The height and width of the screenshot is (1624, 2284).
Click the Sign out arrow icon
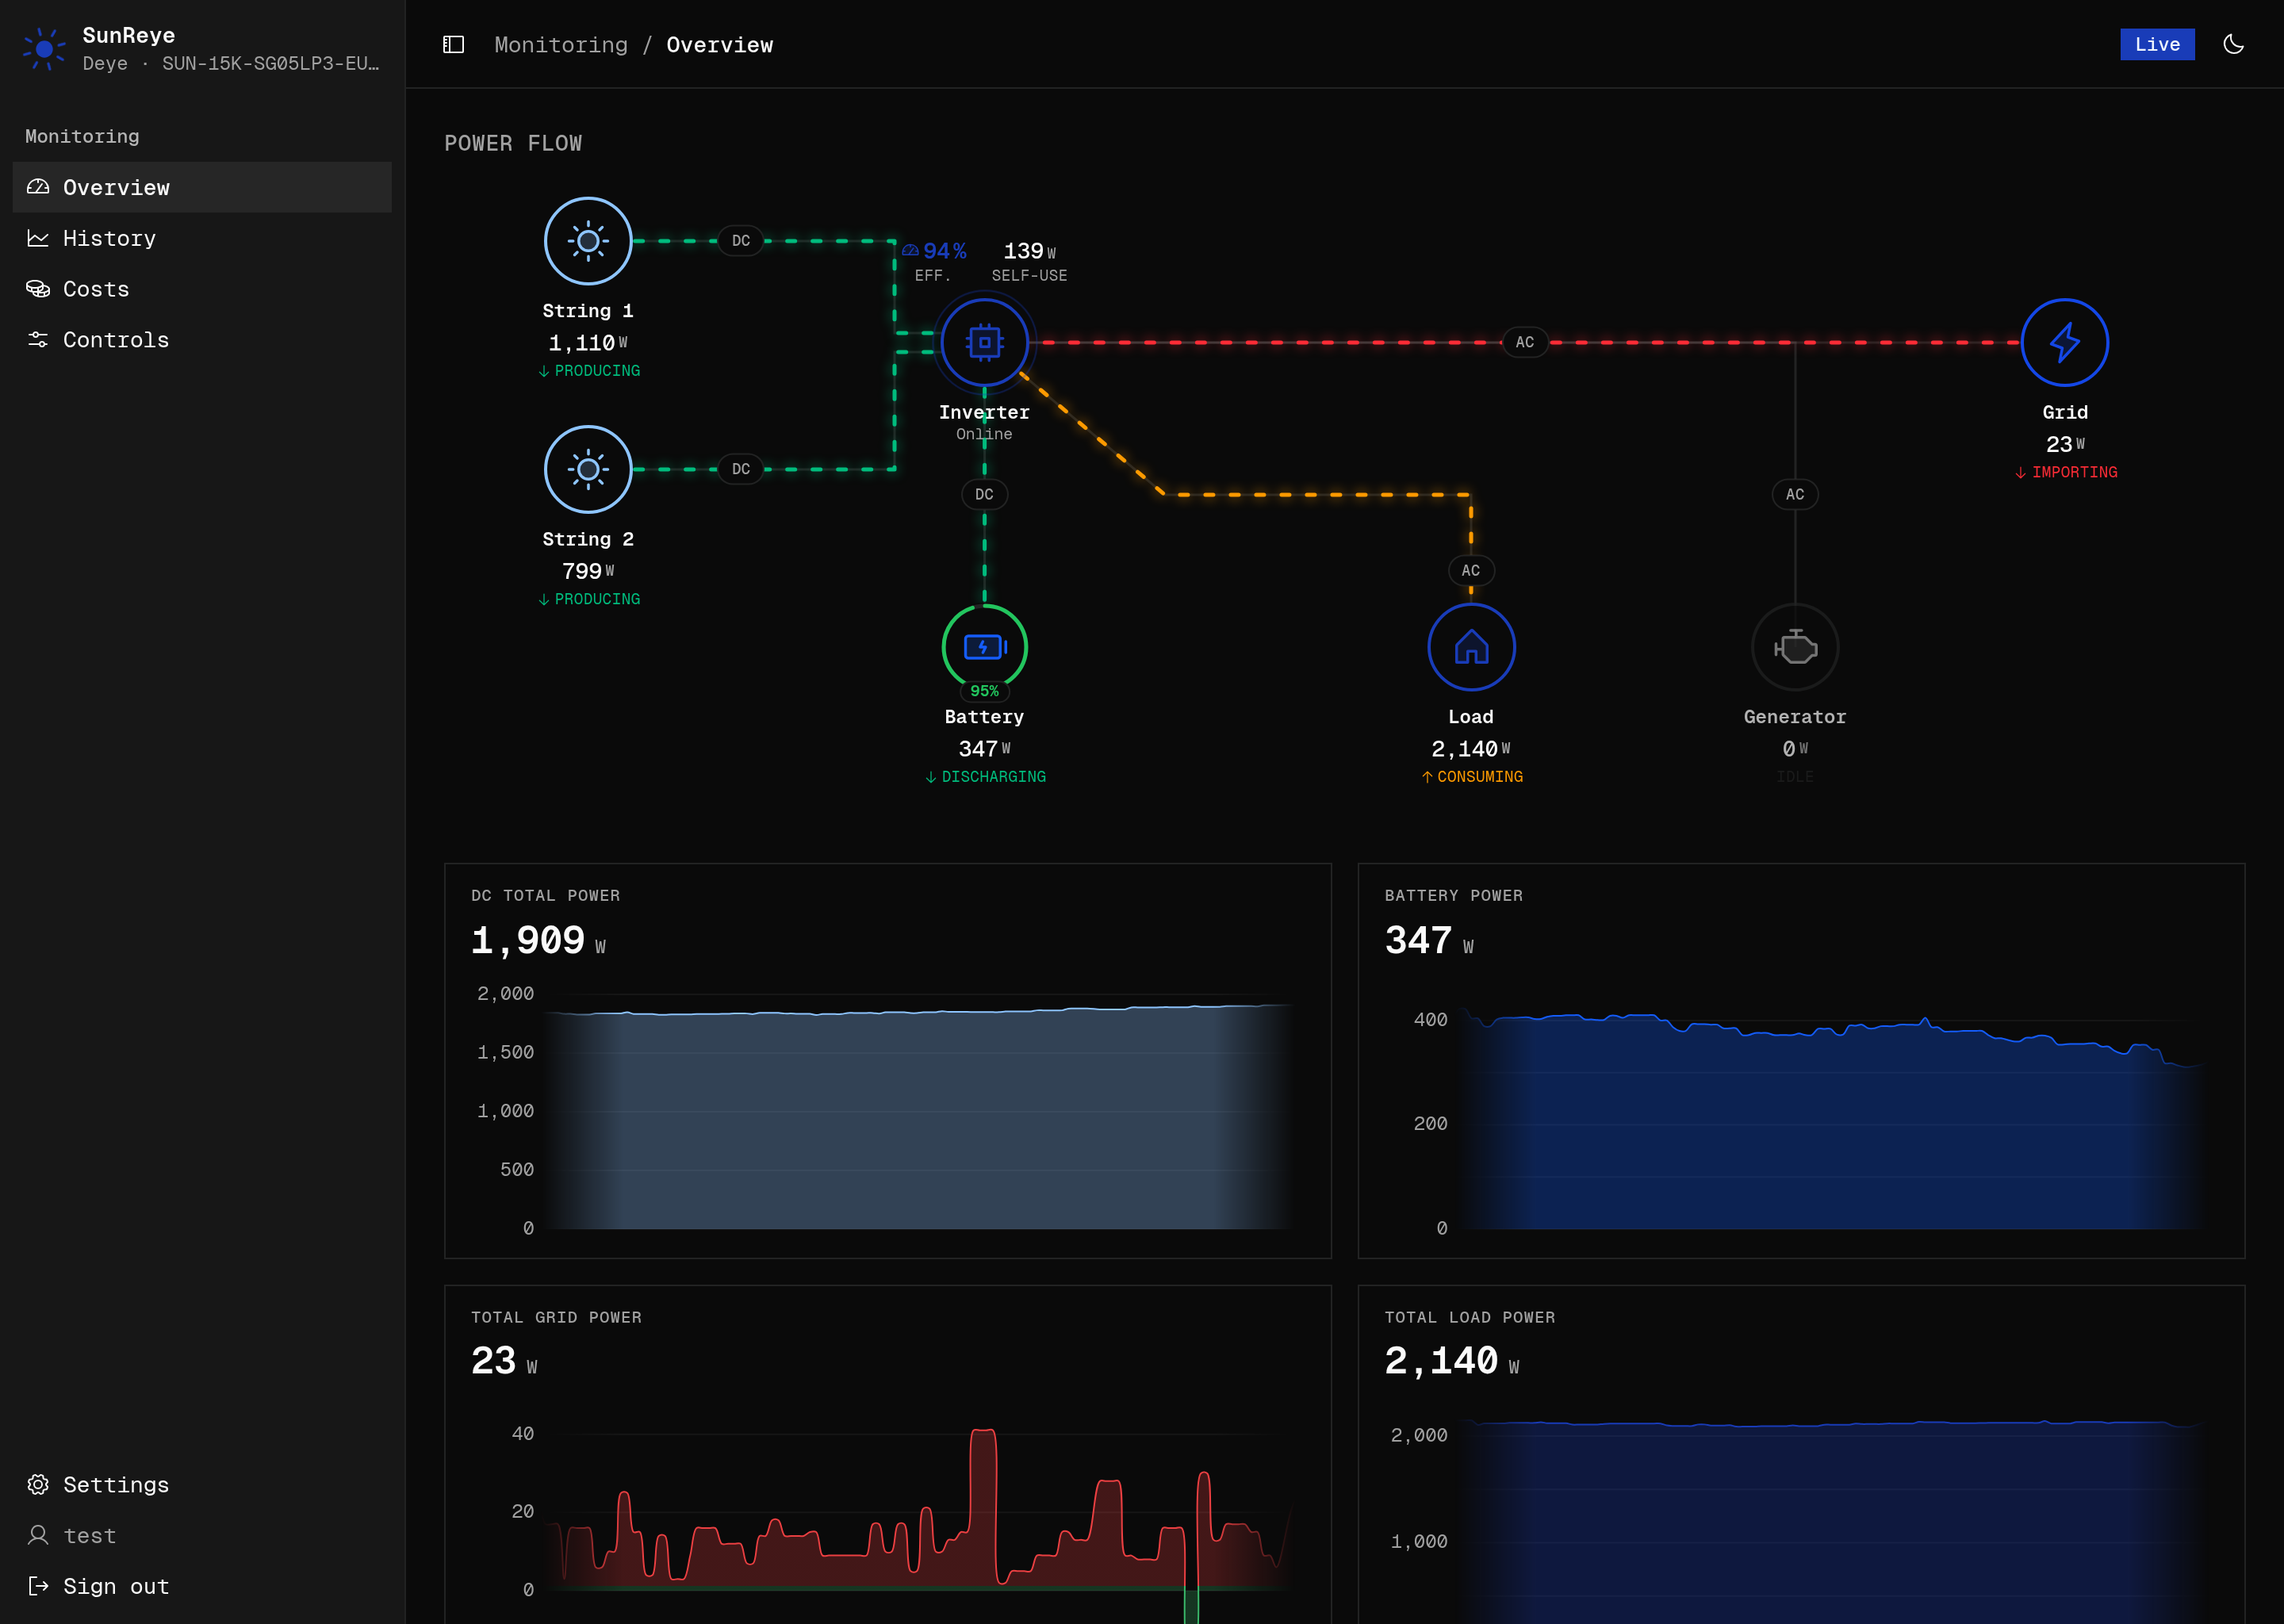point(38,1587)
